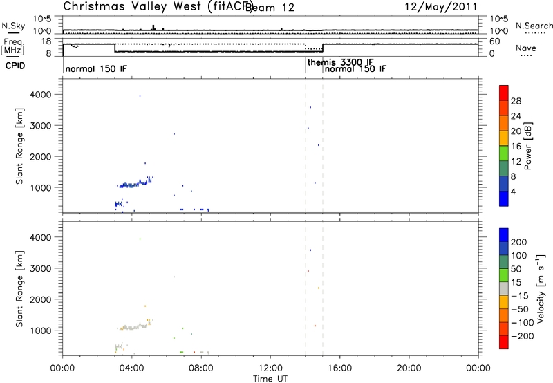
Task: Pick the Velocity segment between 100 and 200
Action: coord(504,248)
